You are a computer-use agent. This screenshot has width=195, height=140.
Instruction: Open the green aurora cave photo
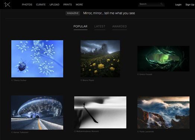pyautogui.click(x=163, y=59)
